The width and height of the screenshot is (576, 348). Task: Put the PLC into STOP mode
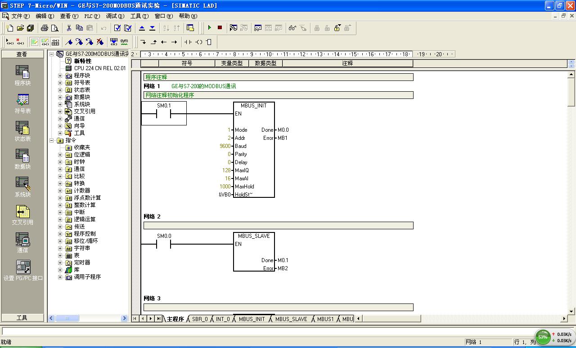click(x=220, y=28)
